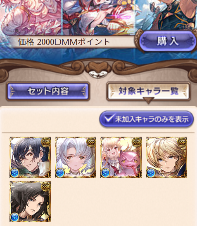Click water element icon on headband character
The height and width of the screenshot is (226, 197).
14,172
